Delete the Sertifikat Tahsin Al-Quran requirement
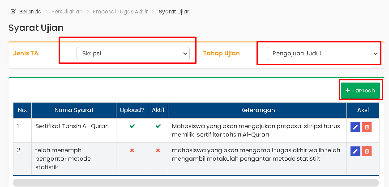 (367, 127)
